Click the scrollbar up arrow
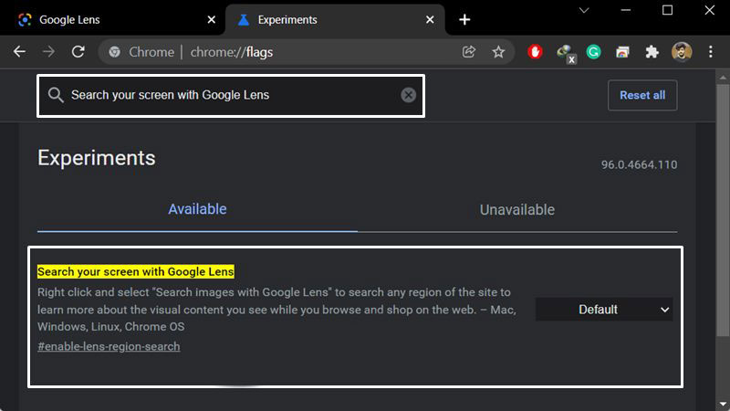This screenshot has height=411, width=730. point(723,78)
